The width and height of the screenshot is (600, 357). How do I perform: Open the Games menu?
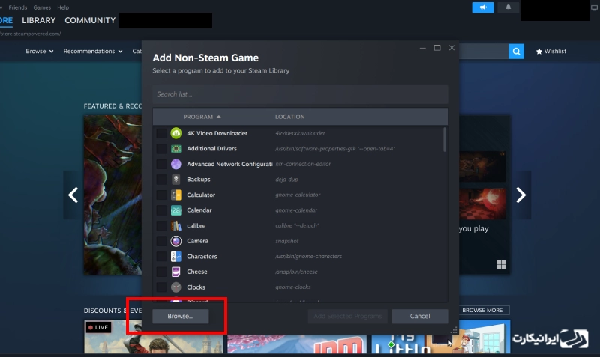[x=42, y=7]
